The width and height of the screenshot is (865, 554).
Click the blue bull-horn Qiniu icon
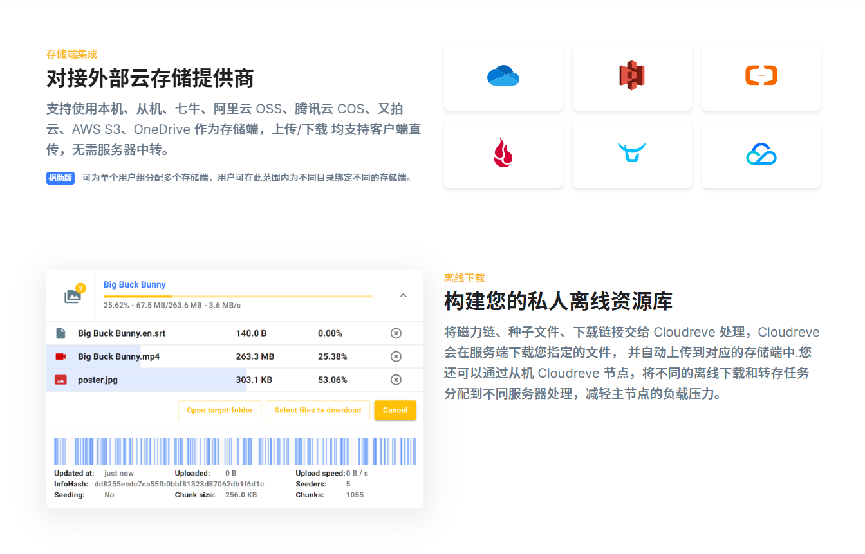coord(632,153)
